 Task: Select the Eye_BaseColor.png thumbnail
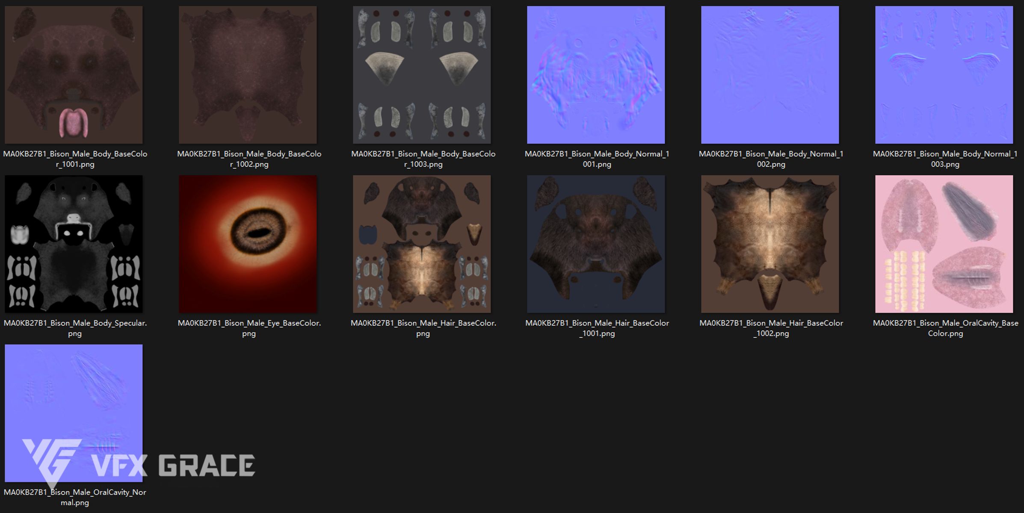click(x=248, y=244)
